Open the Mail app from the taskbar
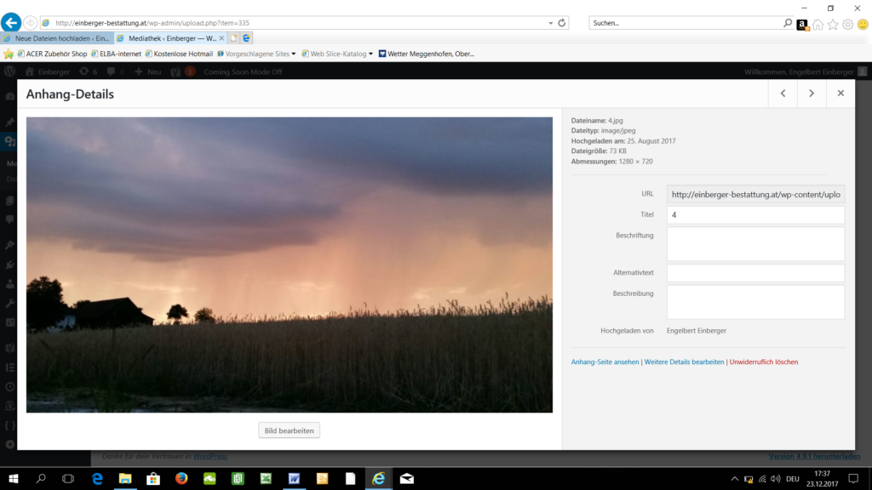This screenshot has height=490, width=872. (x=406, y=478)
